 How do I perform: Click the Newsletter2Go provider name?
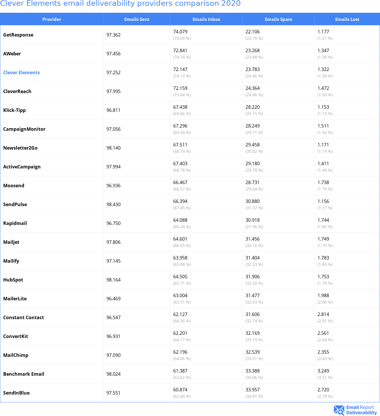pyautogui.click(x=20, y=148)
